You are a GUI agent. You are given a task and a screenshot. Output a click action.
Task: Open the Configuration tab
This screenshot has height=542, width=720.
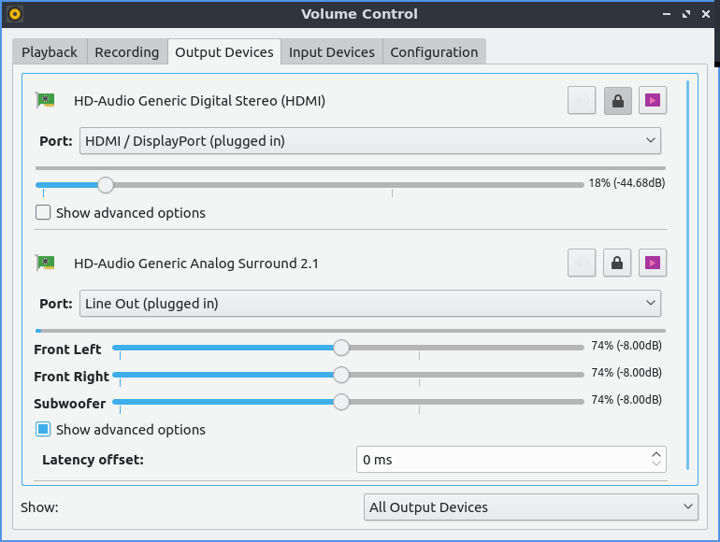pyautogui.click(x=434, y=52)
